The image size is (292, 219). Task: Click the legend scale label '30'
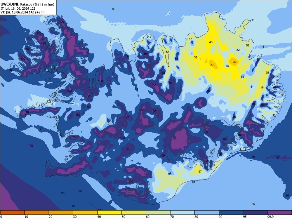75,217
